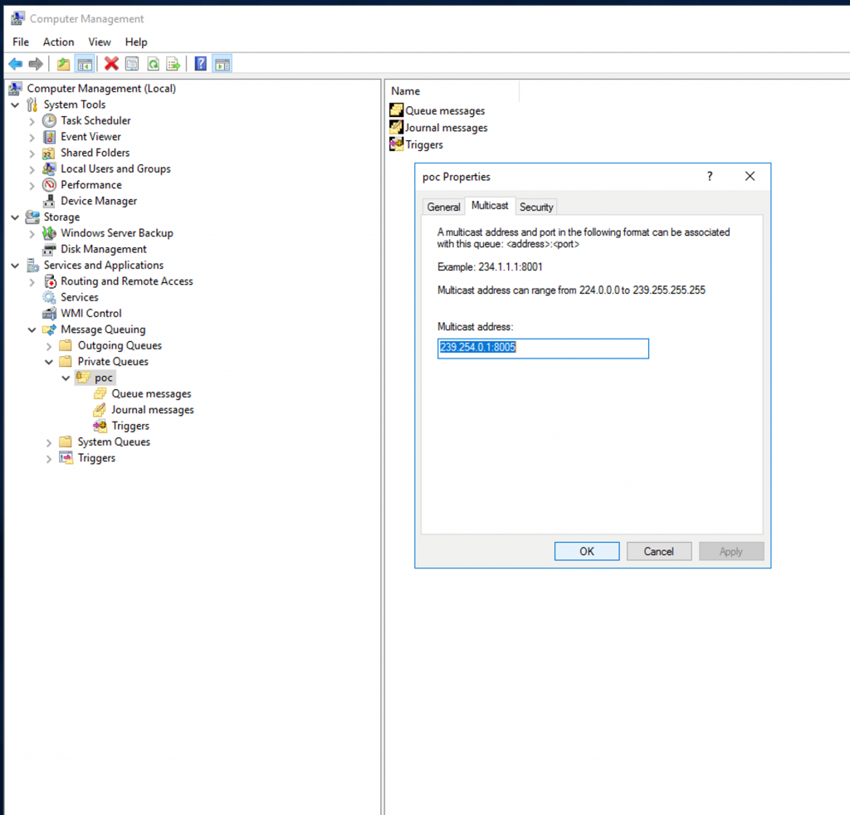Click the Properties icon on the toolbar

point(131,64)
